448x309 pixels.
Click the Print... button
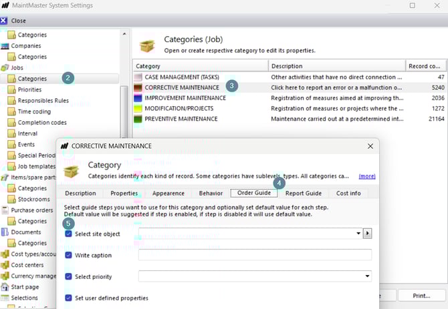[421, 295]
